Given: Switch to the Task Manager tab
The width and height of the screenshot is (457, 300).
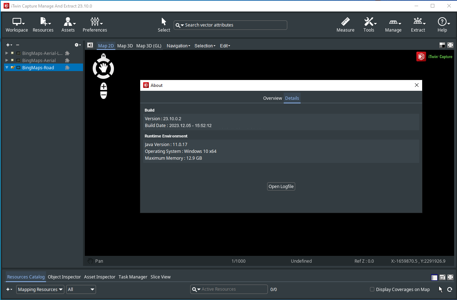Looking at the screenshot, I should pos(133,277).
